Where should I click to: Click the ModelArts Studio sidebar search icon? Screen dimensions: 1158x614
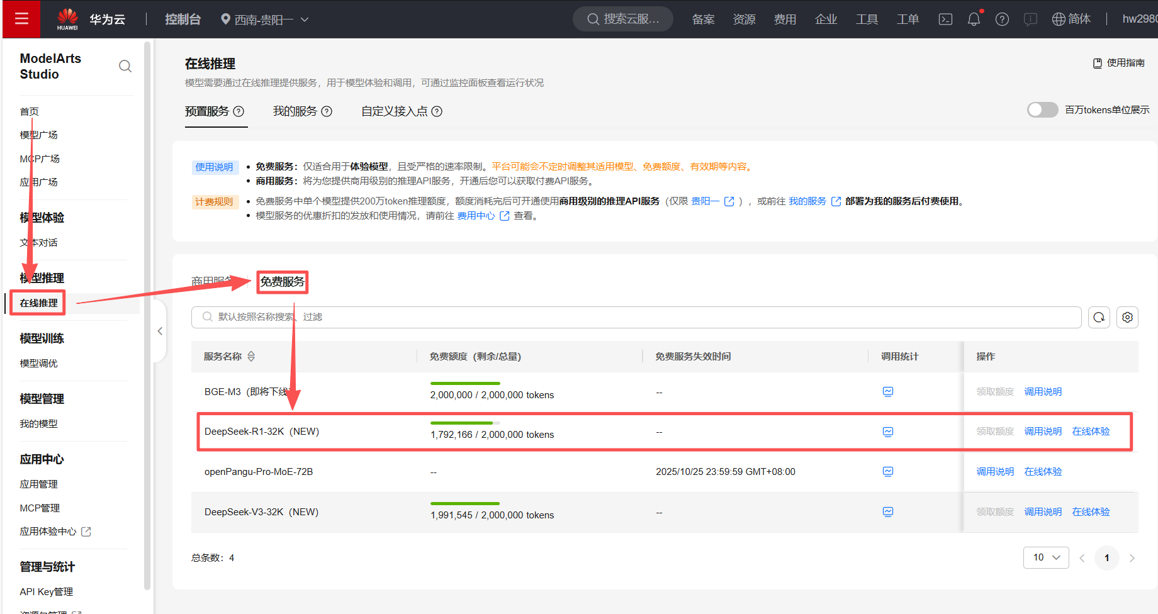tap(125, 66)
